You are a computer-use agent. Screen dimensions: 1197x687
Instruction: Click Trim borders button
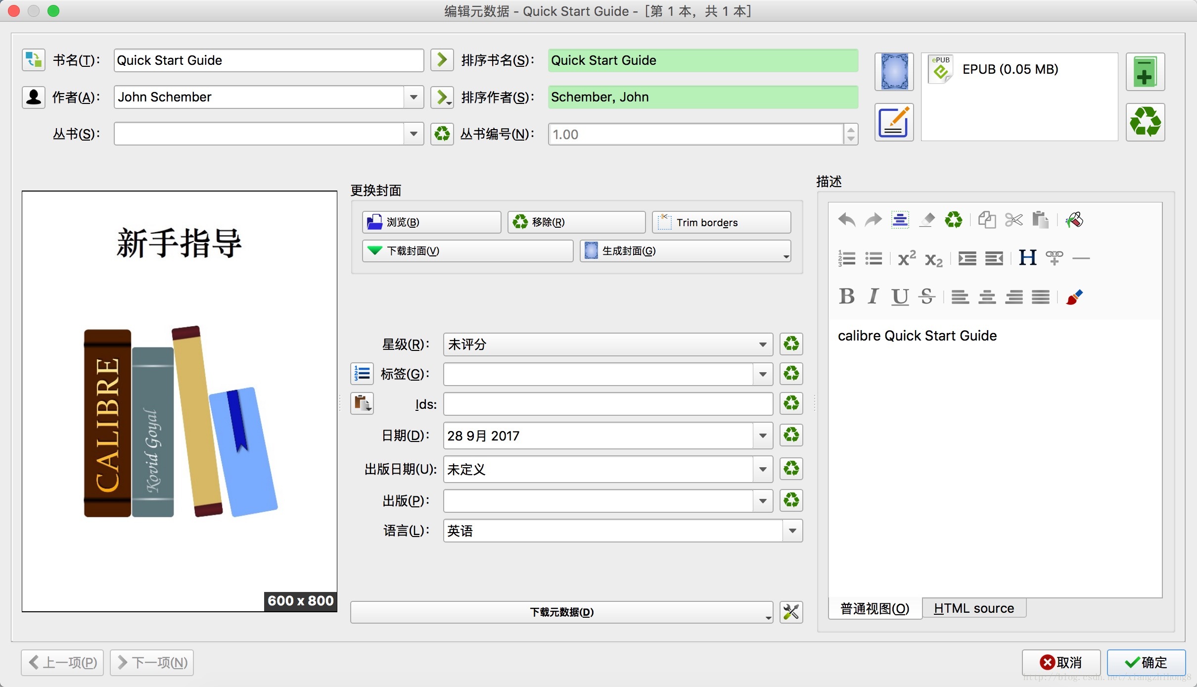pyautogui.click(x=721, y=222)
